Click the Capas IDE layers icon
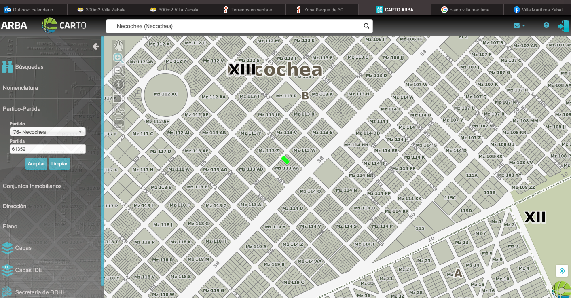Screen dimensions: 571x298 pyautogui.click(x=7, y=270)
